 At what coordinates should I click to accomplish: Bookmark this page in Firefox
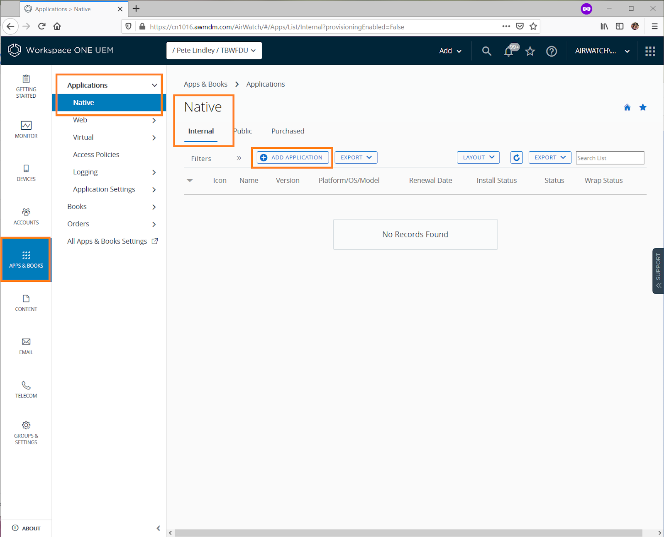[533, 27]
